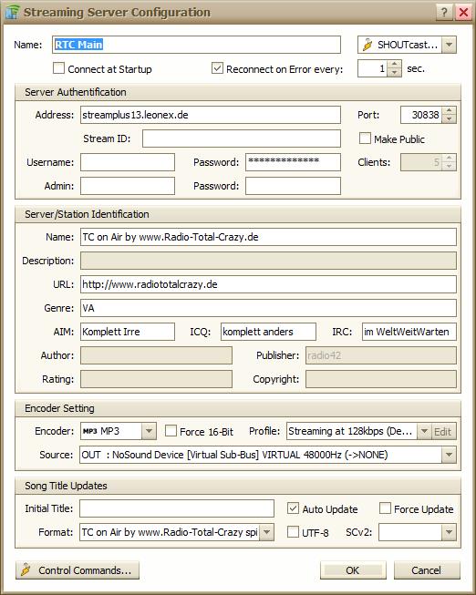This screenshot has height=595, width=476.
Task: Toggle the UTF-8 checkbox
Action: tap(293, 532)
